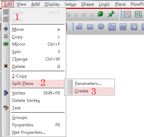Expand the Split Plane submenu
Image resolution: width=144 pixels, height=137 pixels.
tap(37, 84)
